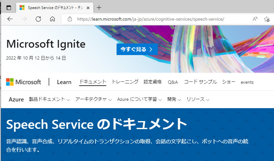Open a new browser tab
The height and width of the screenshot is (161, 274).
tap(99, 8)
